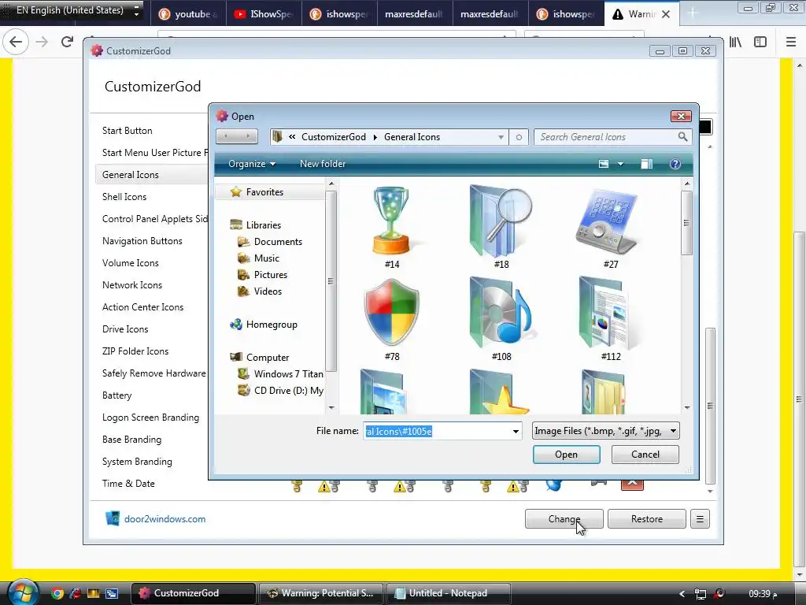The image size is (806, 605).
Task: Open the browser hamburger menu
Action: click(x=790, y=43)
